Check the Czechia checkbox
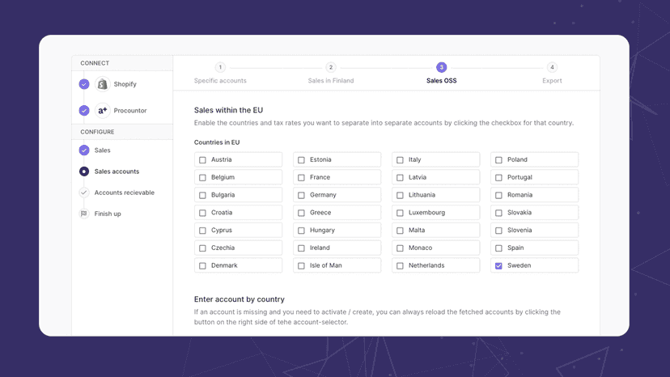 [x=202, y=248]
